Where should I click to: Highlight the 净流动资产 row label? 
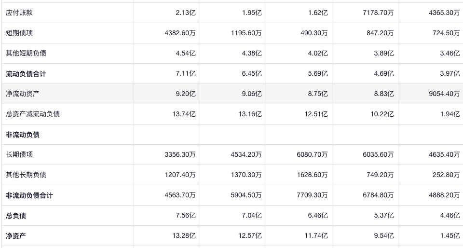coord(23,94)
